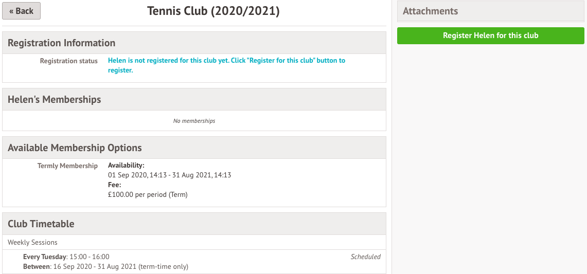Click the « Back button
This screenshot has width=587, height=274.
click(x=21, y=11)
